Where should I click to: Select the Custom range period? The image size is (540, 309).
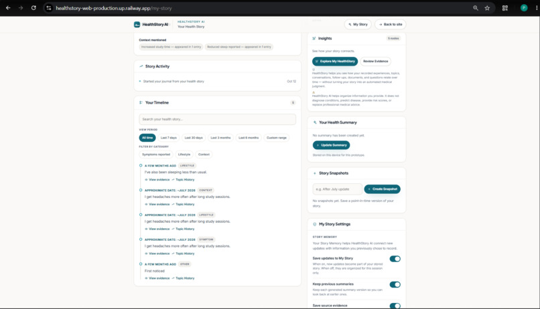pyautogui.click(x=276, y=138)
